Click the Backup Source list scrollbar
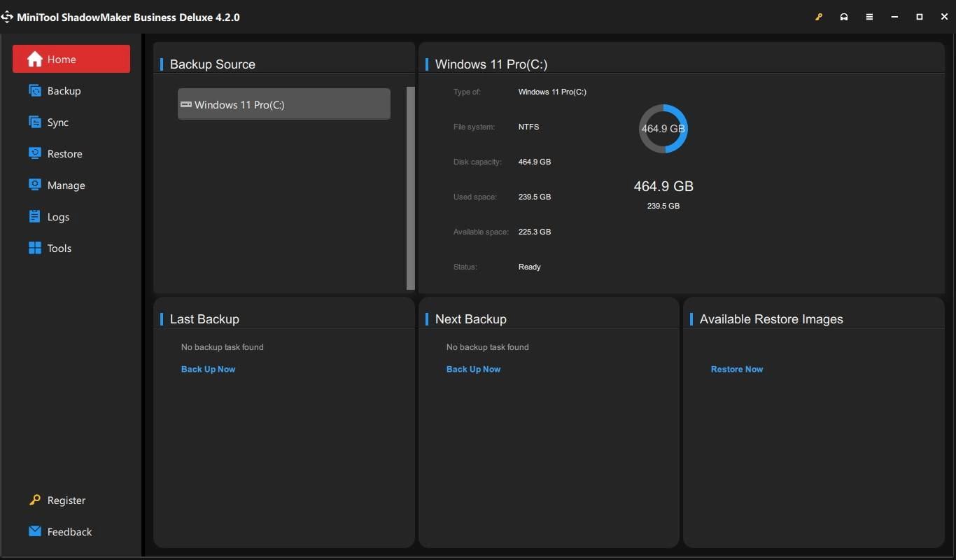This screenshot has width=956, height=560. point(411,188)
